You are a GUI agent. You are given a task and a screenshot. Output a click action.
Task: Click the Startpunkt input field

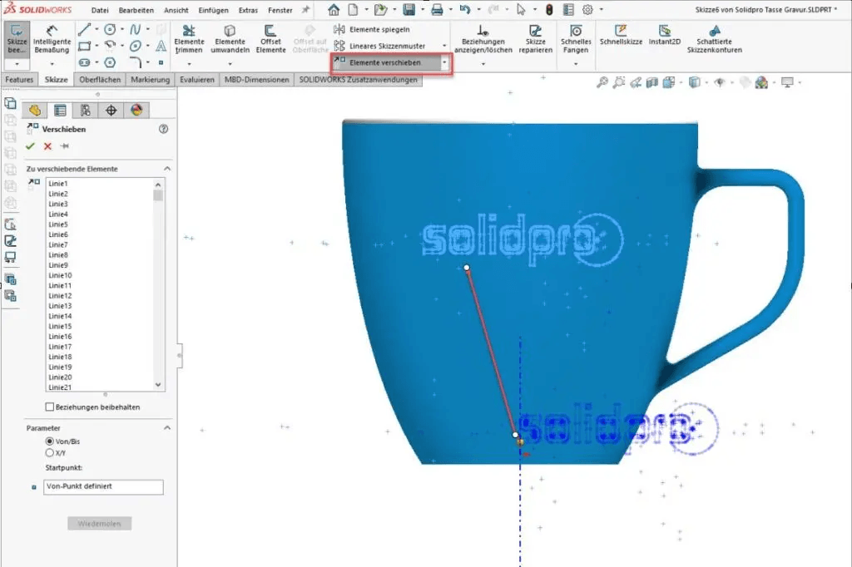(103, 486)
